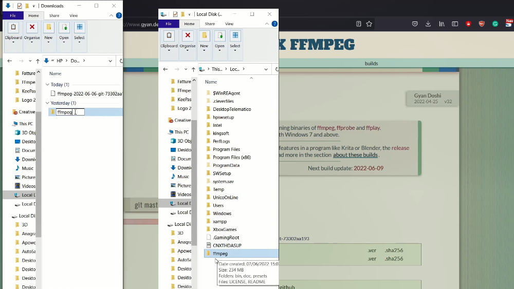This screenshot has height=289, width=514.
Task: Go up one level in Local Disk window
Action: pyautogui.click(x=193, y=69)
